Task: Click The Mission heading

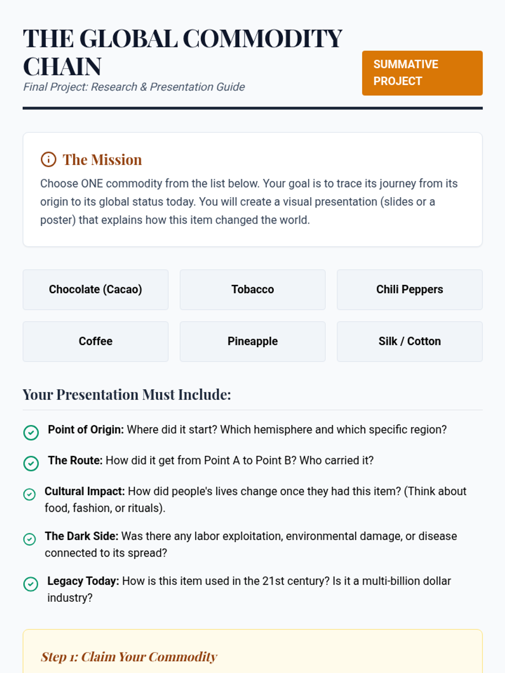Action: click(x=102, y=160)
